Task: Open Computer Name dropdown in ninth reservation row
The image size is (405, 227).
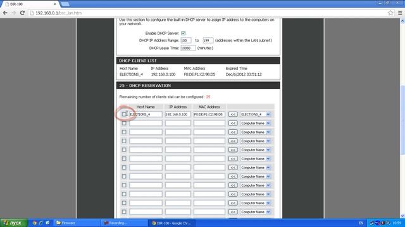Action: tap(256, 185)
